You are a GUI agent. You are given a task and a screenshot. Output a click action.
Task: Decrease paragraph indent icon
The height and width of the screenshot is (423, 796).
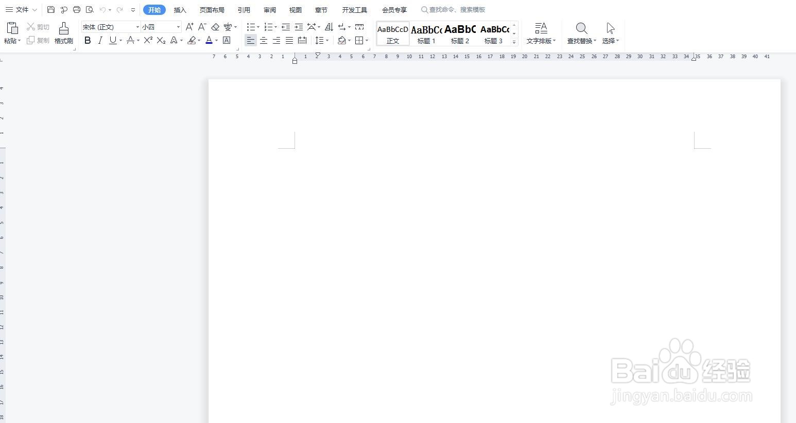pyautogui.click(x=286, y=27)
